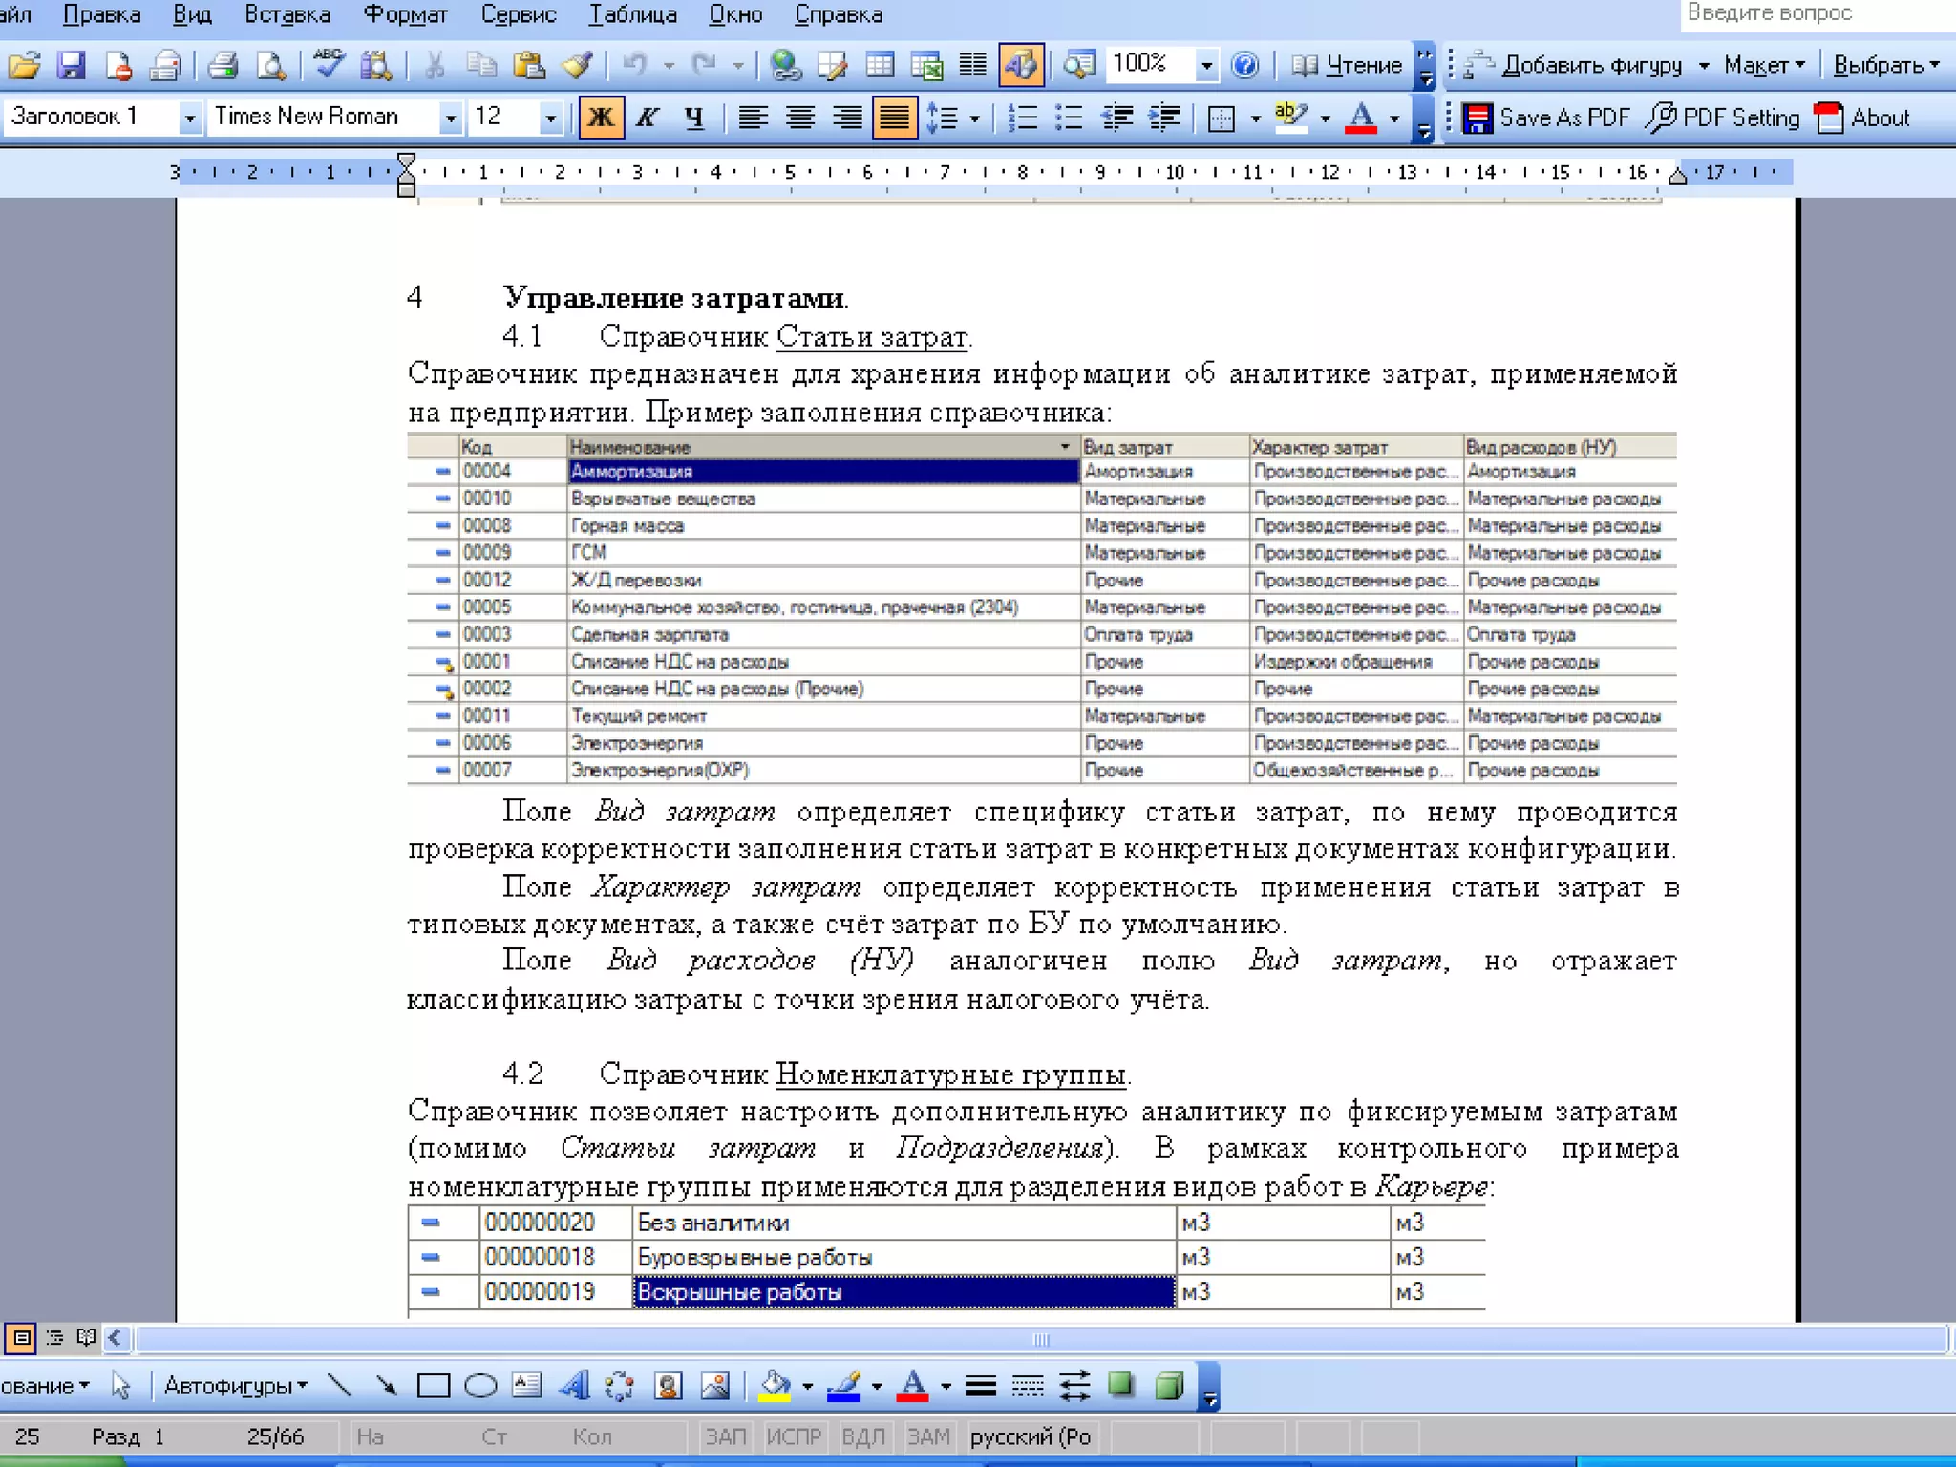
Task: Open the font size 12 dropdown
Action: (x=550, y=117)
